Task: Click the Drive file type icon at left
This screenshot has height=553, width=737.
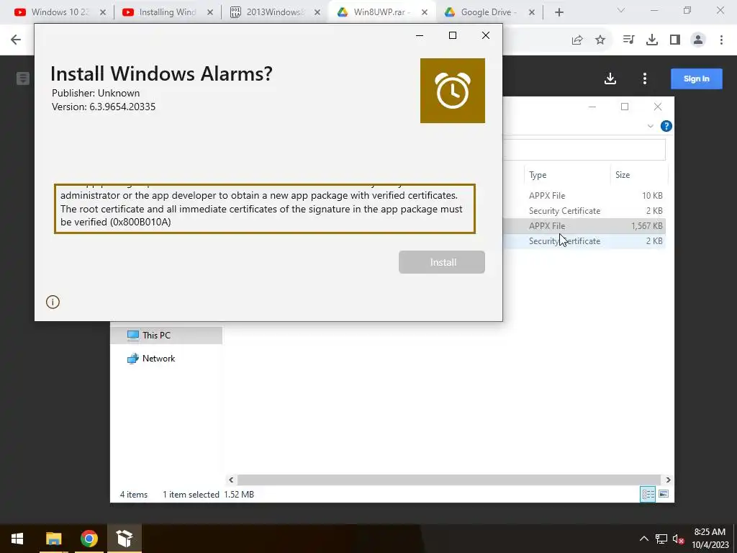Action: coord(22,78)
